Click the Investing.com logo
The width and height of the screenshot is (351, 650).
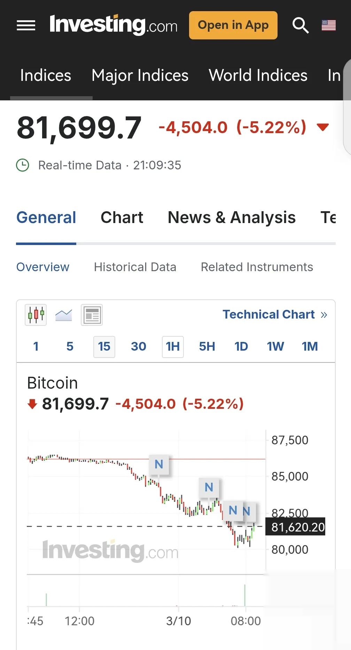pos(114,25)
